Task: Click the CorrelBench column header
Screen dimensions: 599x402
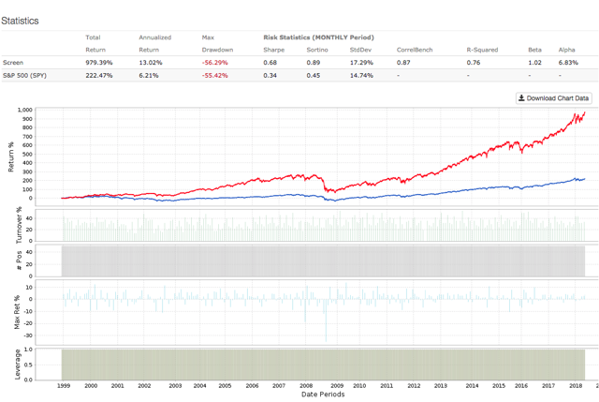Action: [x=415, y=50]
